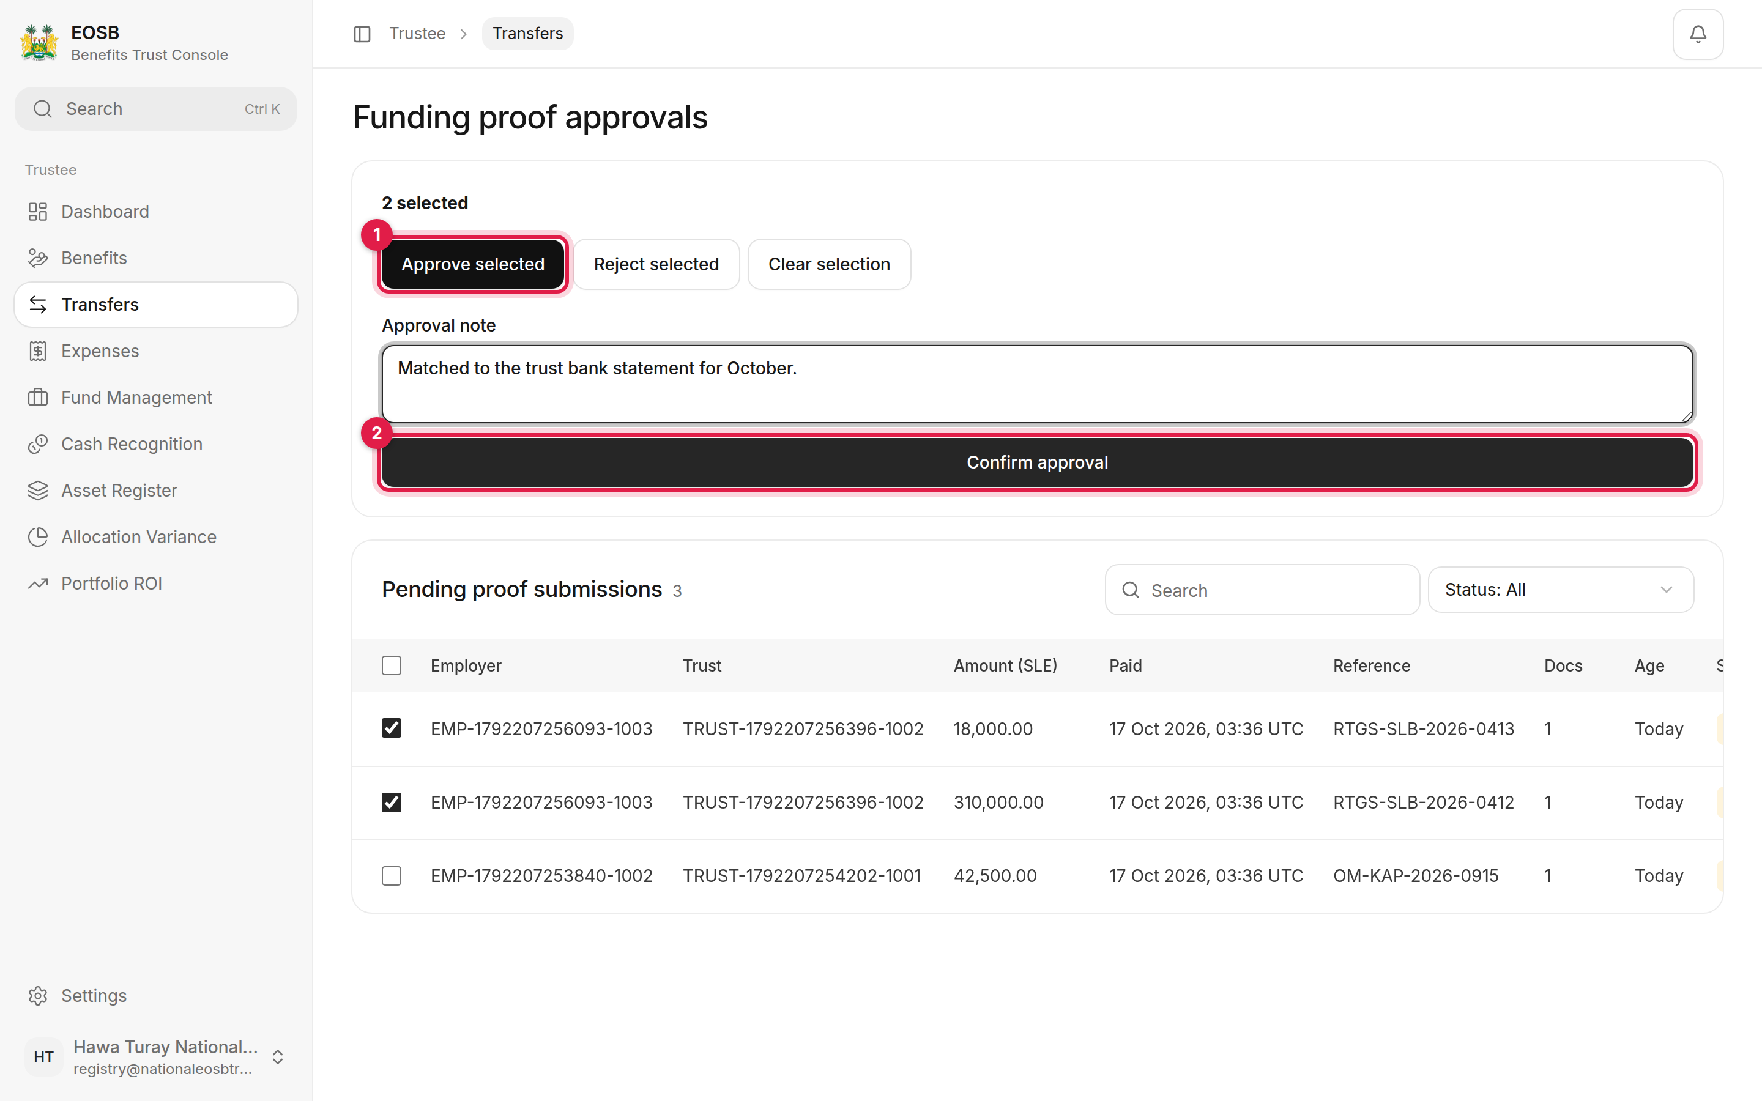
Task: Click the Reference column header
Action: click(x=1371, y=665)
